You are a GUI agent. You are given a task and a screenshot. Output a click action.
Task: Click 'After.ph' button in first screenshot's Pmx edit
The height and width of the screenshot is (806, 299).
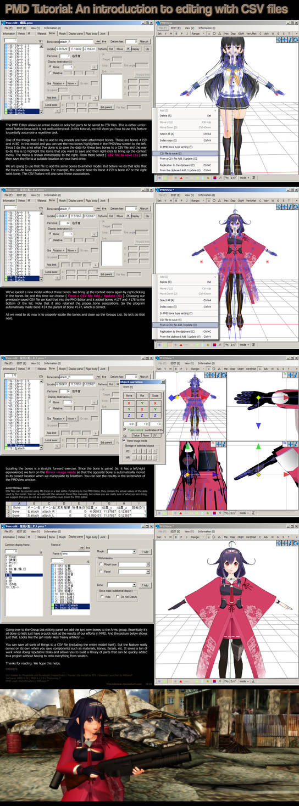(144, 42)
